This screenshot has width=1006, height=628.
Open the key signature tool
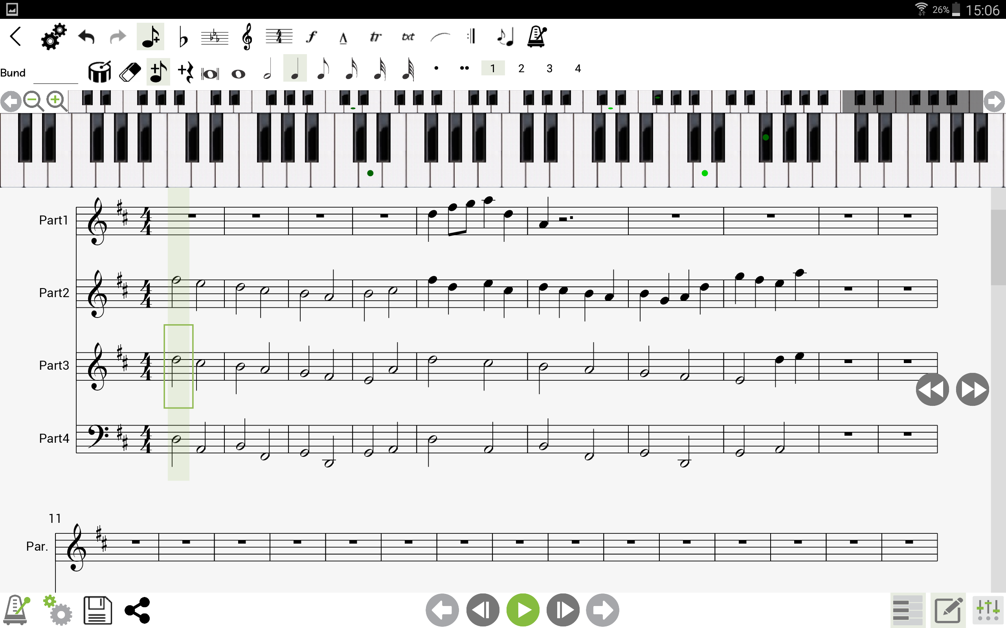pyautogui.click(x=215, y=37)
